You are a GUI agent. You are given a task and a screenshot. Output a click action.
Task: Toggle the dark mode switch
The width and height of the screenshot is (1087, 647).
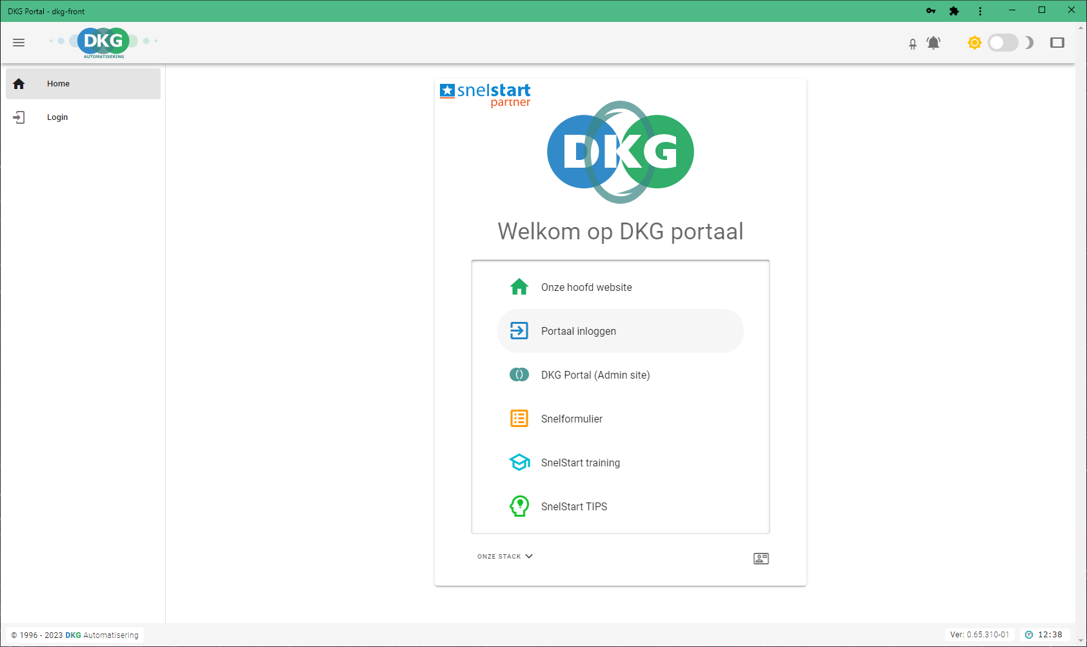point(1003,43)
